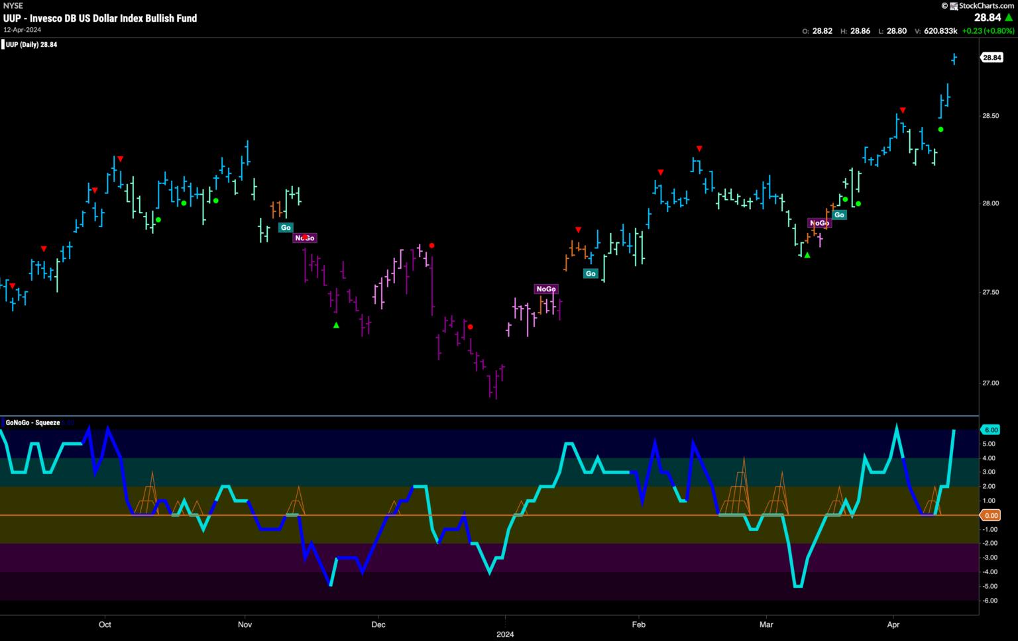Click the '2024' year label on time axis
Screen dimensions: 1018x641
pos(505,634)
